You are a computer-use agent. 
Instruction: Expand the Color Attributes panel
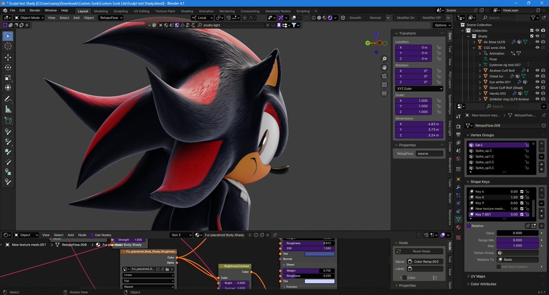point(483,284)
